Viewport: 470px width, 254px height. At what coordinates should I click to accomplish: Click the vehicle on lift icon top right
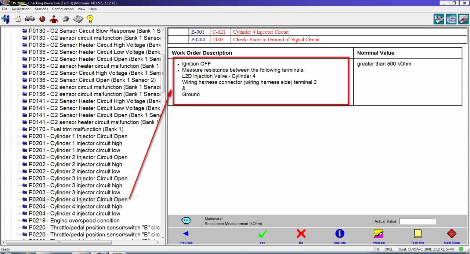(x=451, y=19)
